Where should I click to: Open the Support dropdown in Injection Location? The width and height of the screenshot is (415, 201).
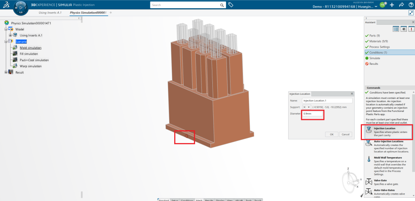306,107
